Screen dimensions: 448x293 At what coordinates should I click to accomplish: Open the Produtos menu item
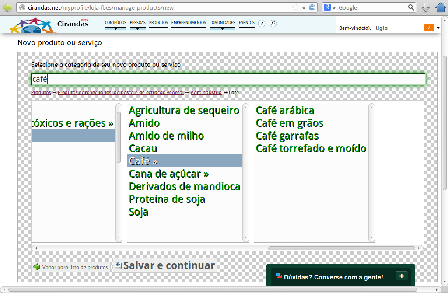(158, 23)
